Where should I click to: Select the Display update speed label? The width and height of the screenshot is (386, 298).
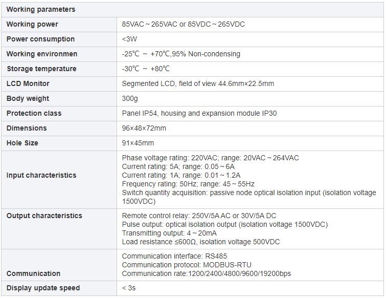pyautogui.click(x=43, y=288)
